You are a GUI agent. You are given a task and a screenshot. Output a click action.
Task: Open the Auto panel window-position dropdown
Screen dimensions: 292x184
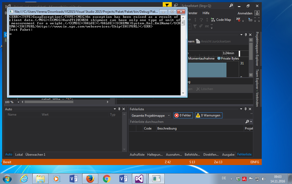point(115,109)
